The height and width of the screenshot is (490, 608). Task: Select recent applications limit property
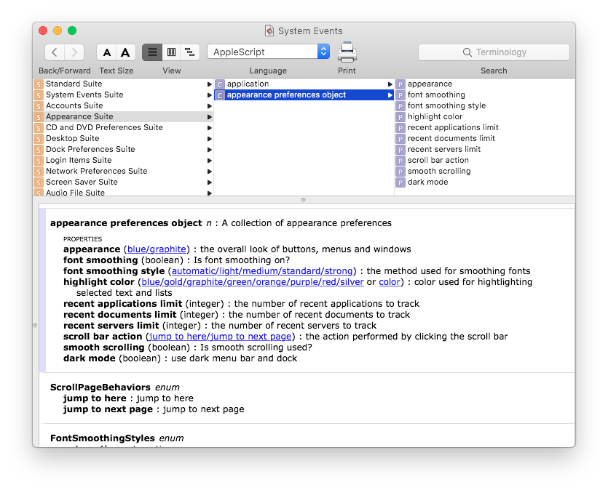[x=485, y=127]
